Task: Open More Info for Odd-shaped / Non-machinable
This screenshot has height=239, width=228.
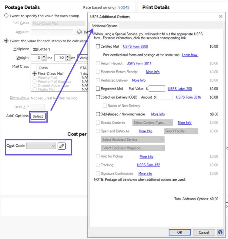Action: click(158, 114)
